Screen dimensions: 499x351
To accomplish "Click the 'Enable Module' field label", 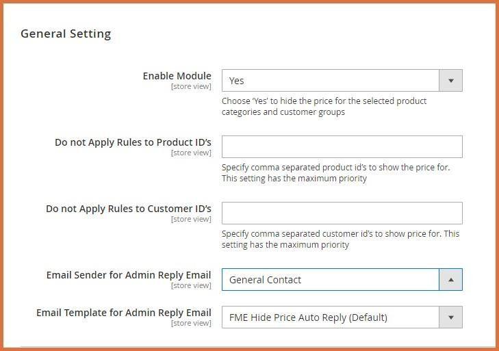I will coord(177,76).
